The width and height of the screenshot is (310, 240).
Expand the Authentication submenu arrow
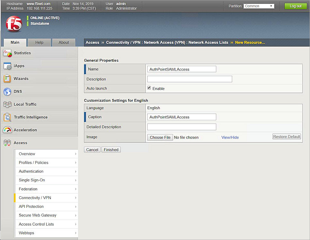pyautogui.click(x=76, y=171)
